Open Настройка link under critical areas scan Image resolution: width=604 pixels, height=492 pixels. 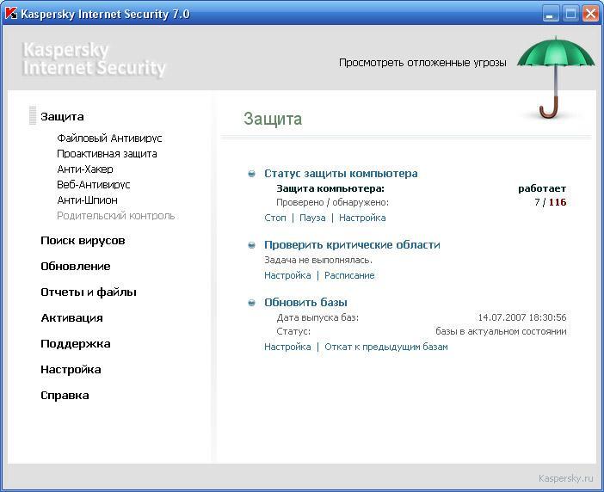coord(287,275)
